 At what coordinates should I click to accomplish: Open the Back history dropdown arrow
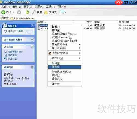coord(14,12)
